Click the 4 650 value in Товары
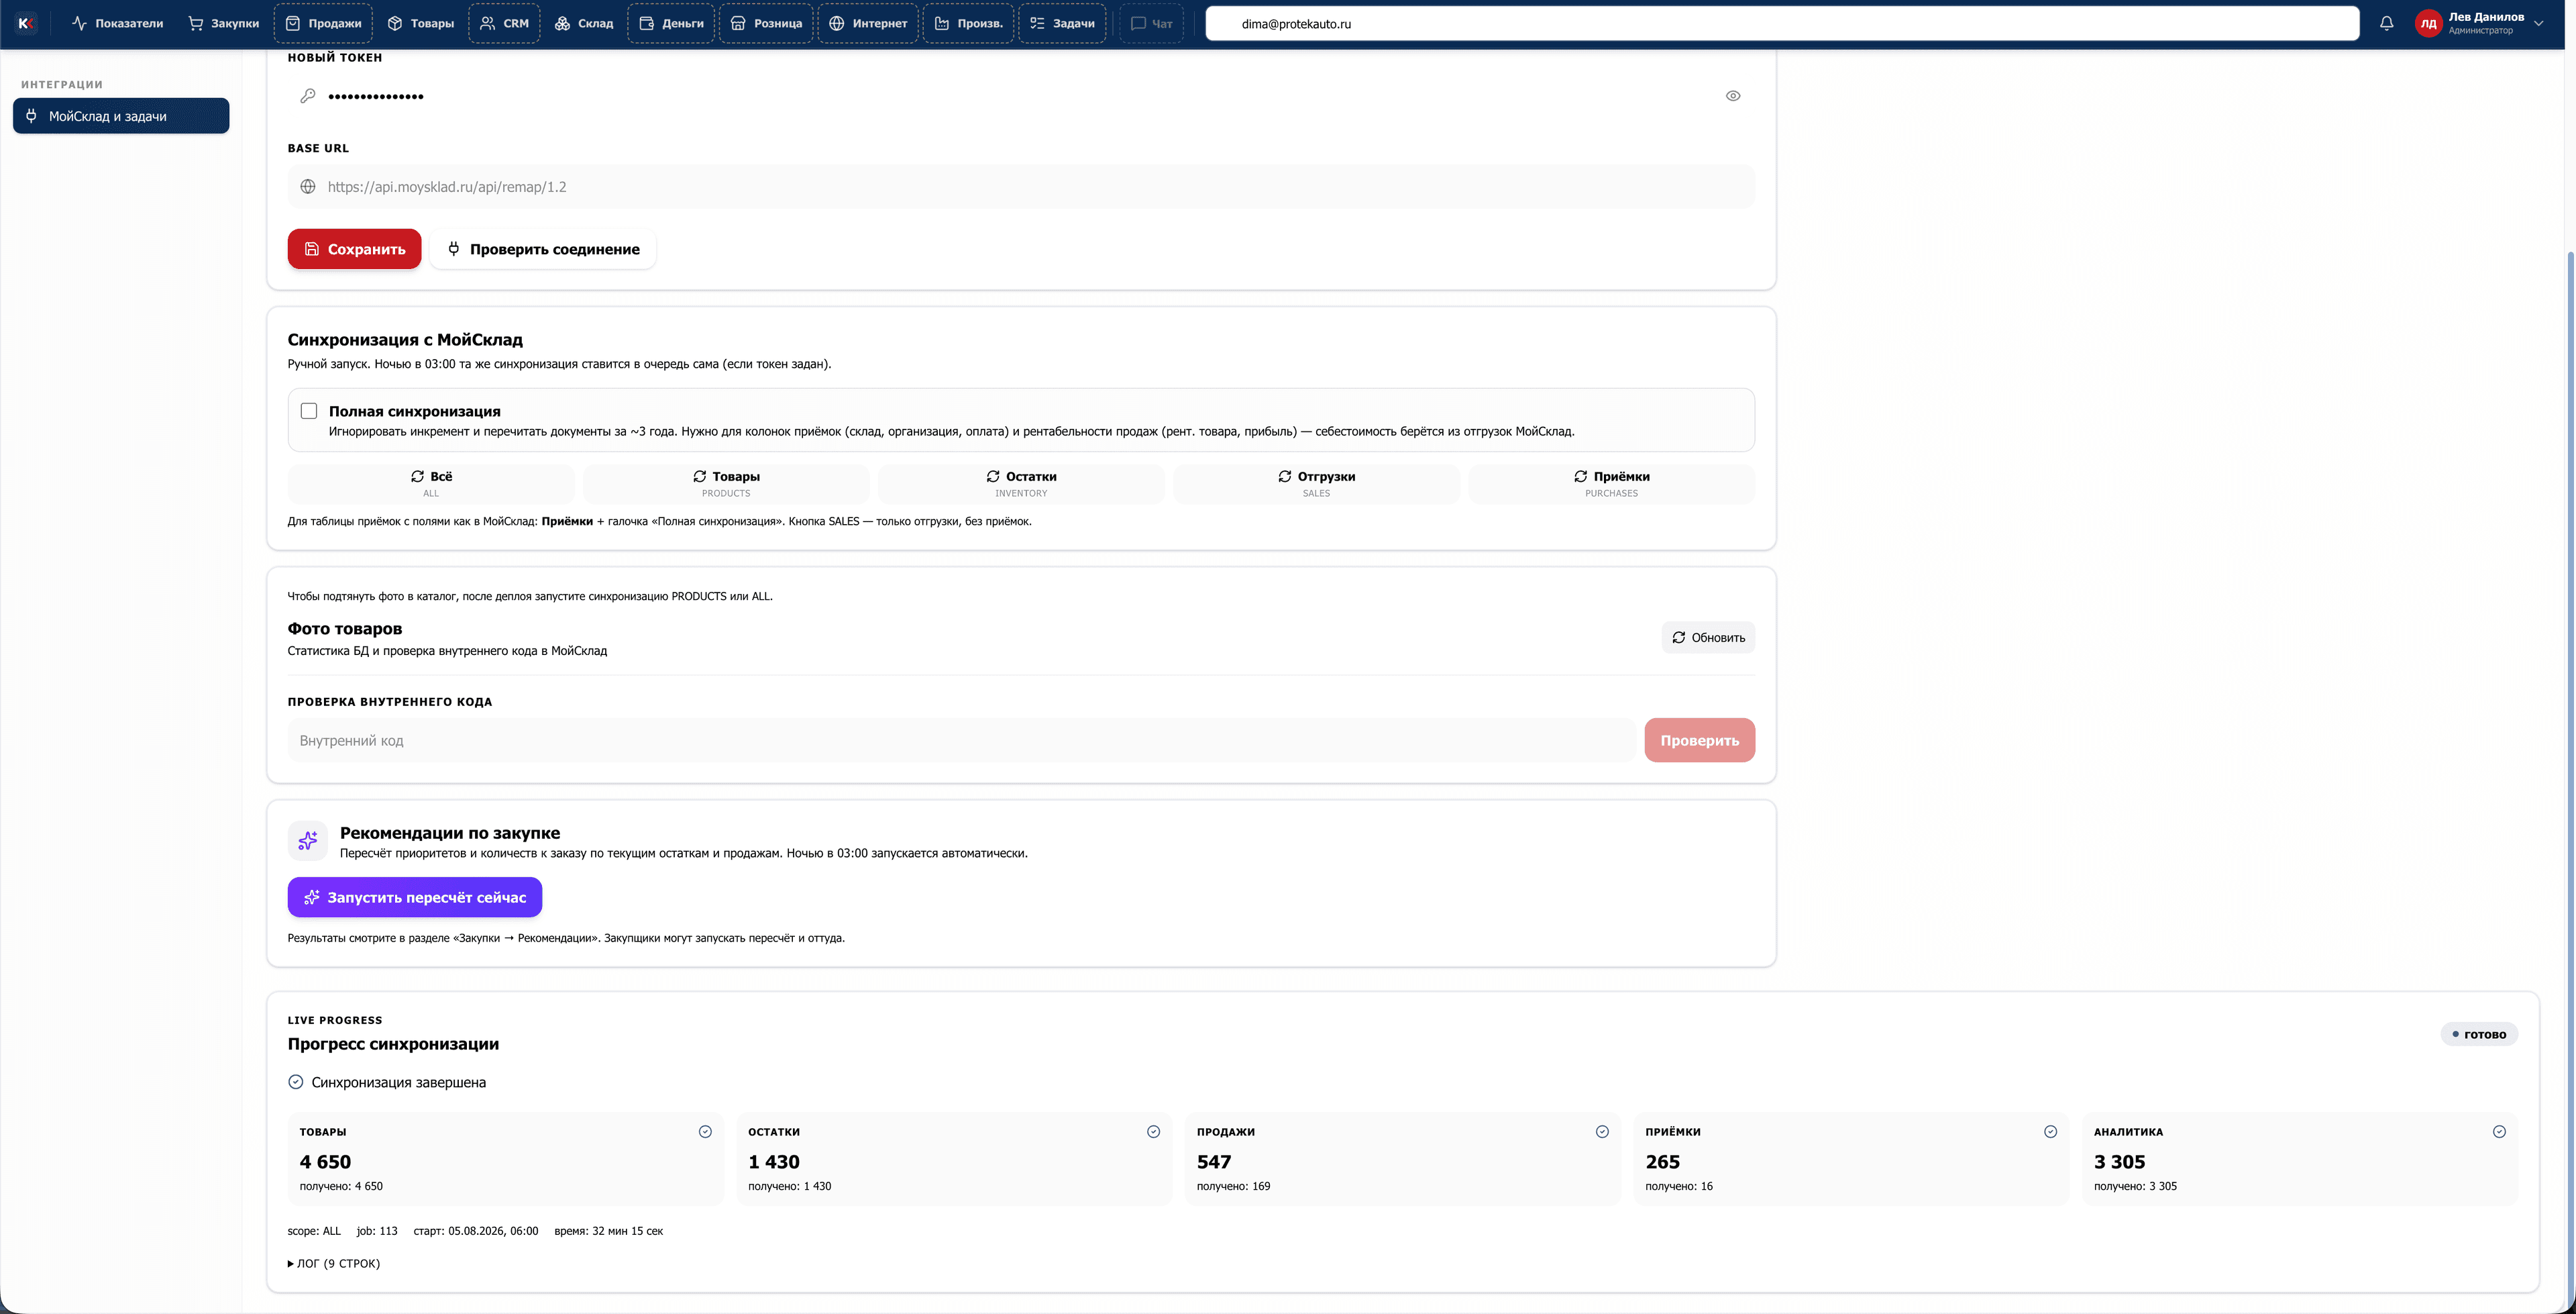This screenshot has height=1314, width=2576. (x=325, y=1162)
